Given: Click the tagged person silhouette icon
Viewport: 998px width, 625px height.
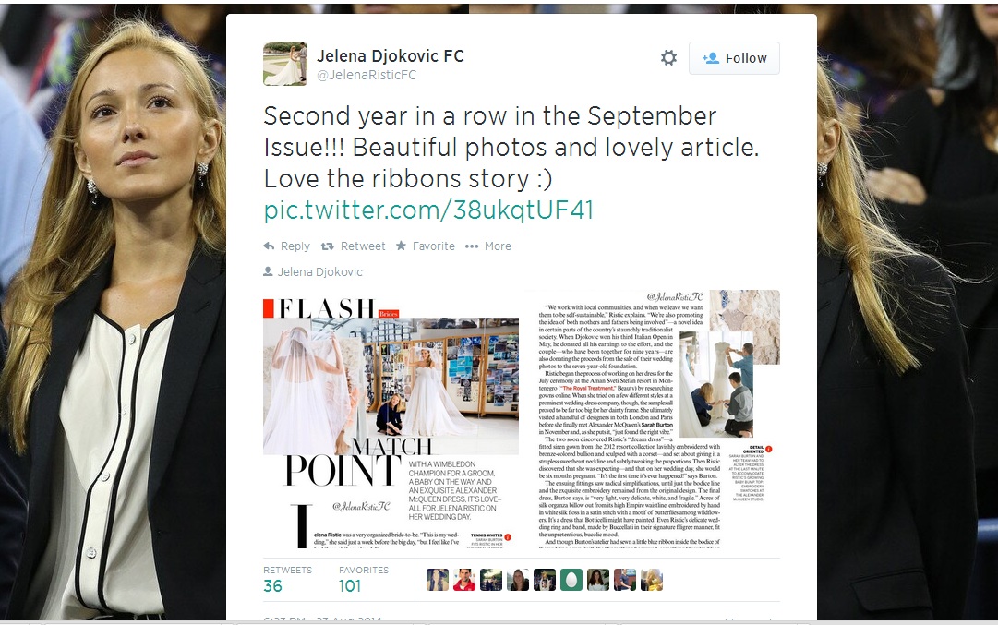Looking at the screenshot, I should coord(268,271).
